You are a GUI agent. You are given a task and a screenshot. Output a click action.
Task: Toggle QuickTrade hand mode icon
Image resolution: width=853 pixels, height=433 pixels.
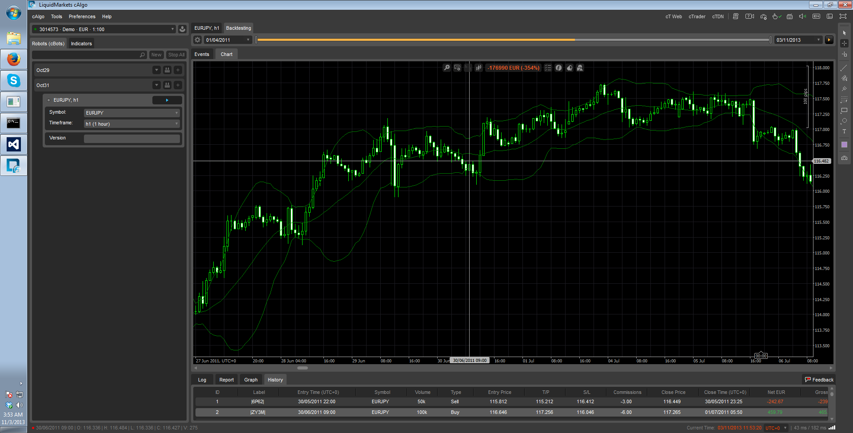(x=777, y=16)
